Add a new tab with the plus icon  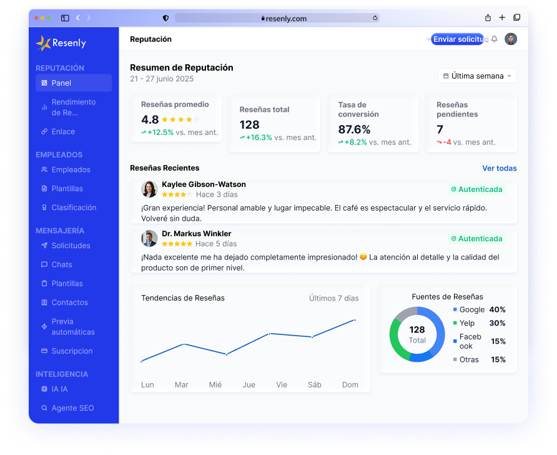[x=502, y=17]
